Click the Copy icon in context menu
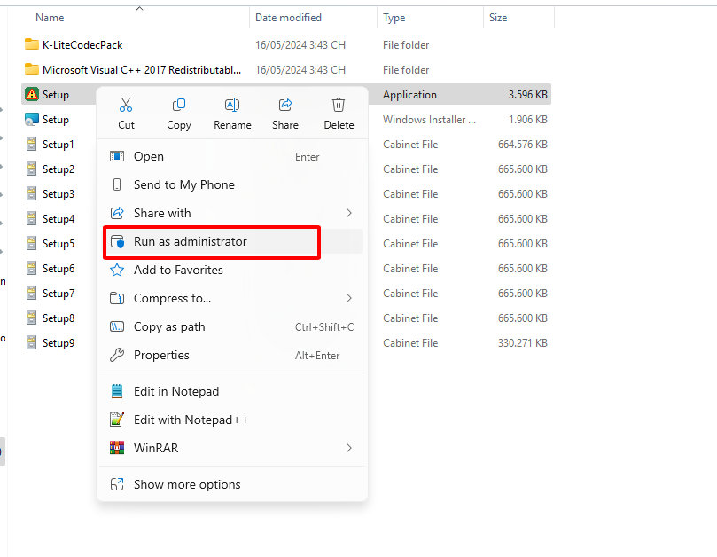This screenshot has height=557, width=717. pos(179,105)
